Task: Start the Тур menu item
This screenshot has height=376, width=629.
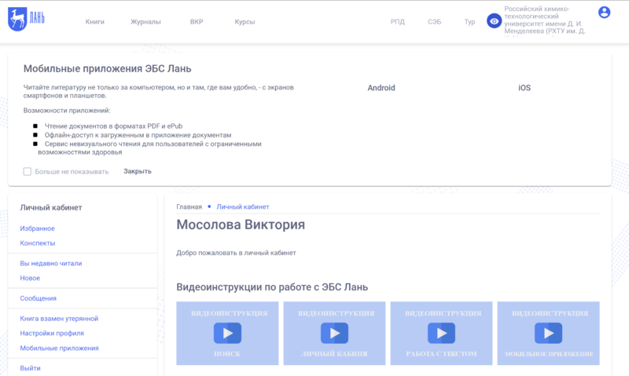Action: (x=469, y=22)
